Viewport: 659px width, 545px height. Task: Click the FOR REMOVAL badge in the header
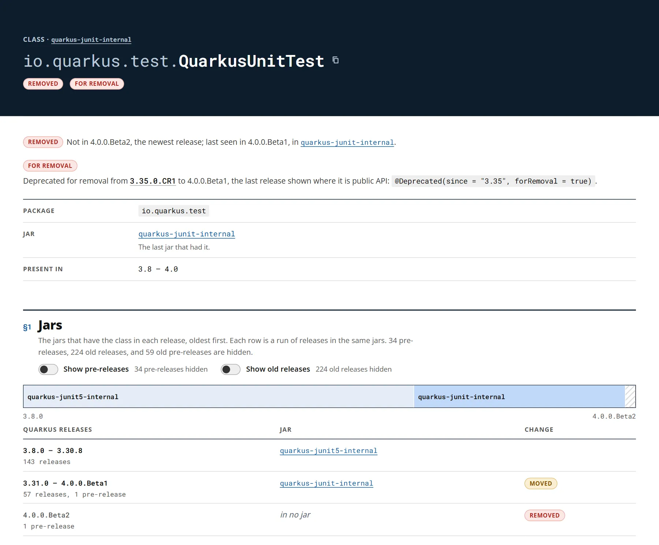point(97,84)
